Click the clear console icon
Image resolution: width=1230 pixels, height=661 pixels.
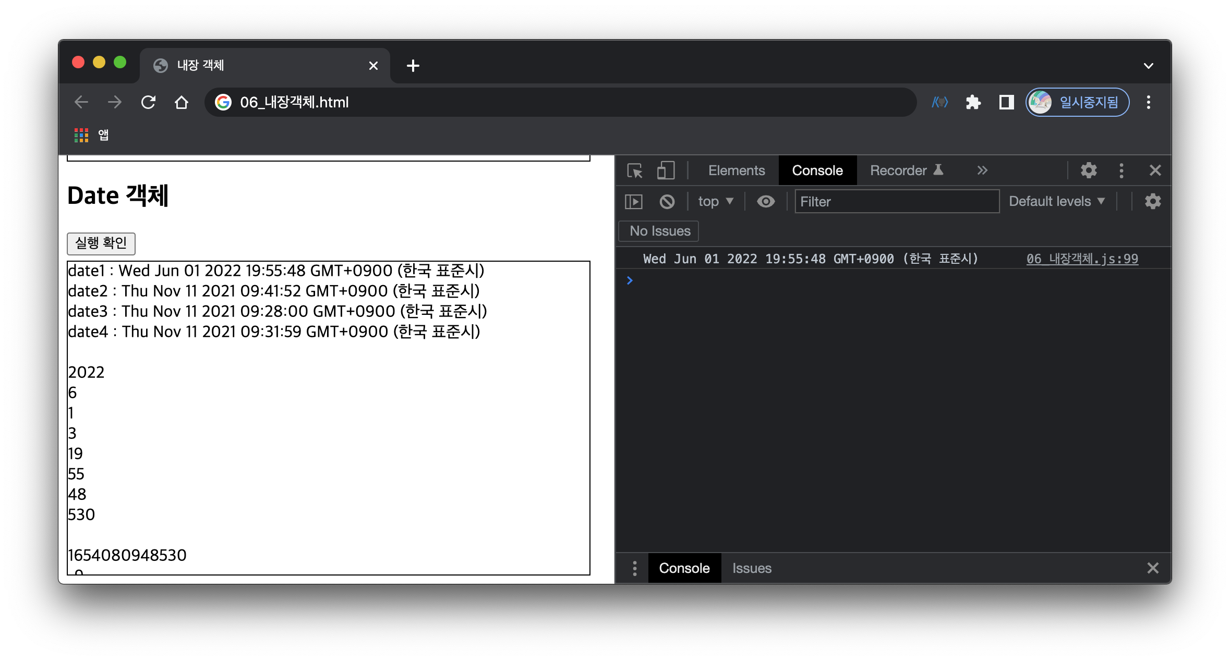coord(667,201)
